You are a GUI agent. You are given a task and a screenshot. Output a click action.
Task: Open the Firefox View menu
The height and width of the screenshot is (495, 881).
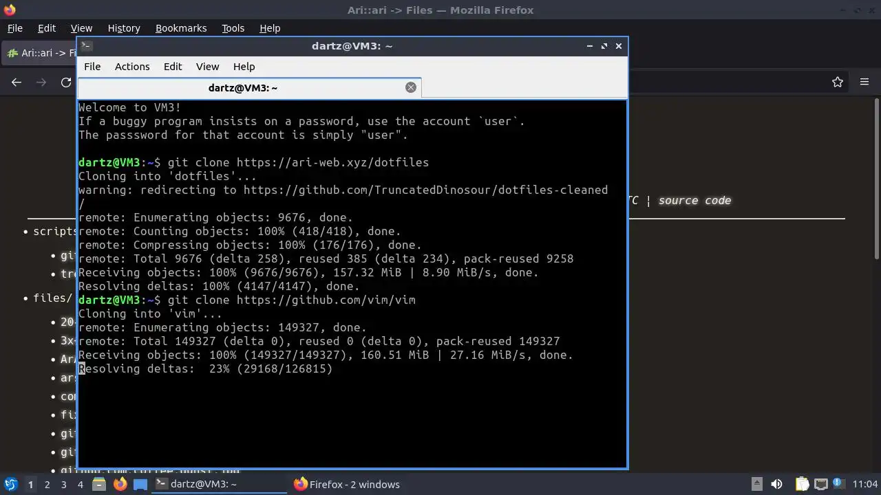pyautogui.click(x=81, y=28)
